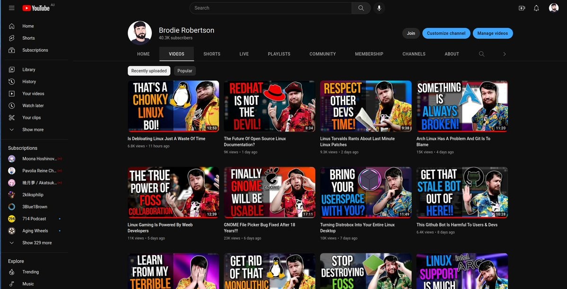567x289 pixels.
Task: Click the voice search microphone icon
Action: 378,8
